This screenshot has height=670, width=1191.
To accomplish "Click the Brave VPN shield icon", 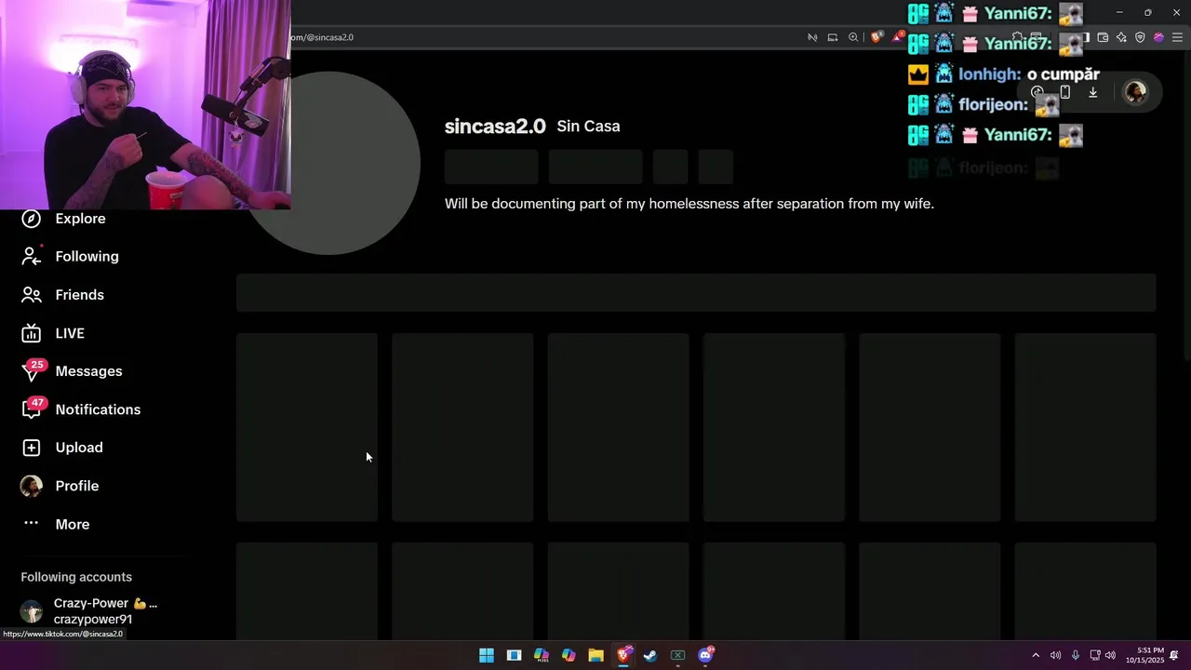I will pos(1140,37).
